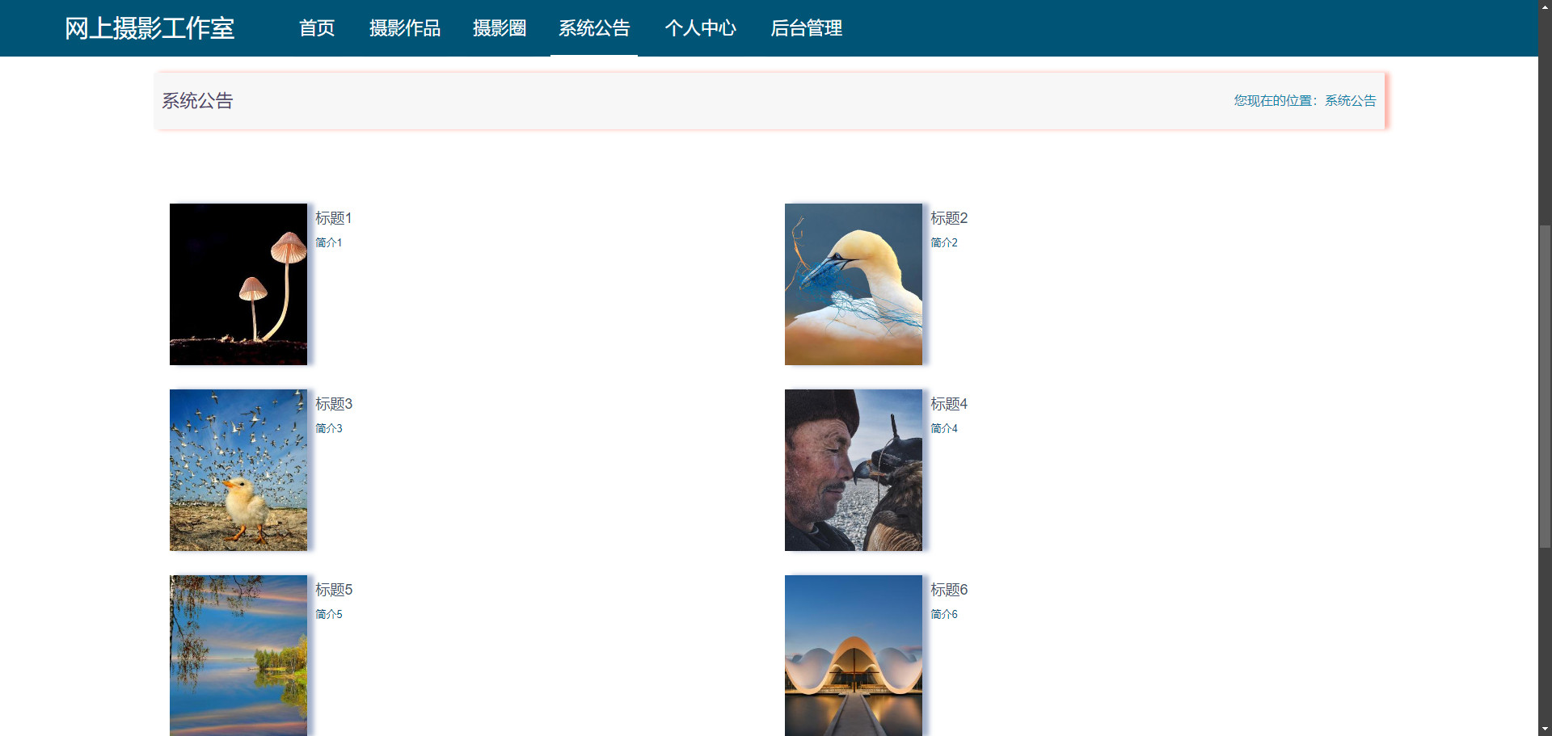The image size is (1552, 736).
Task: Open the 标题4 announcement link
Action: click(949, 404)
